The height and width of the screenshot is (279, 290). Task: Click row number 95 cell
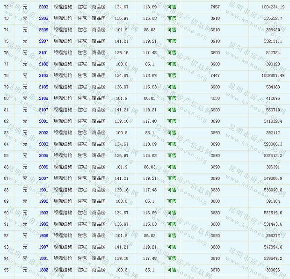coord(7,270)
